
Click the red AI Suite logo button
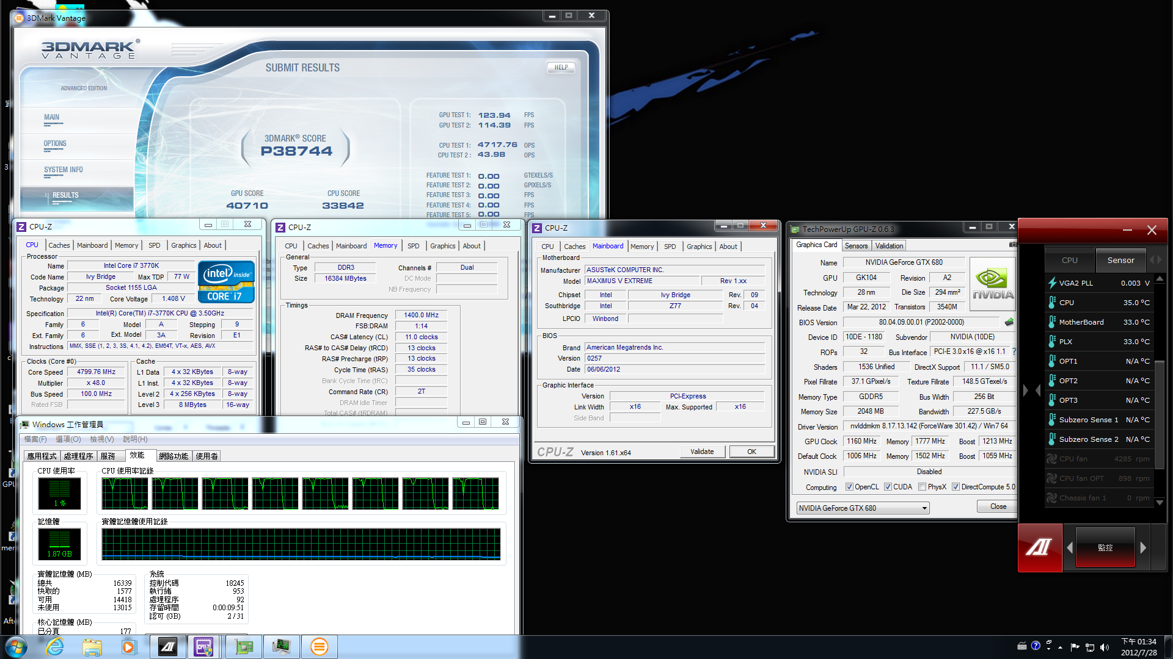(1040, 547)
